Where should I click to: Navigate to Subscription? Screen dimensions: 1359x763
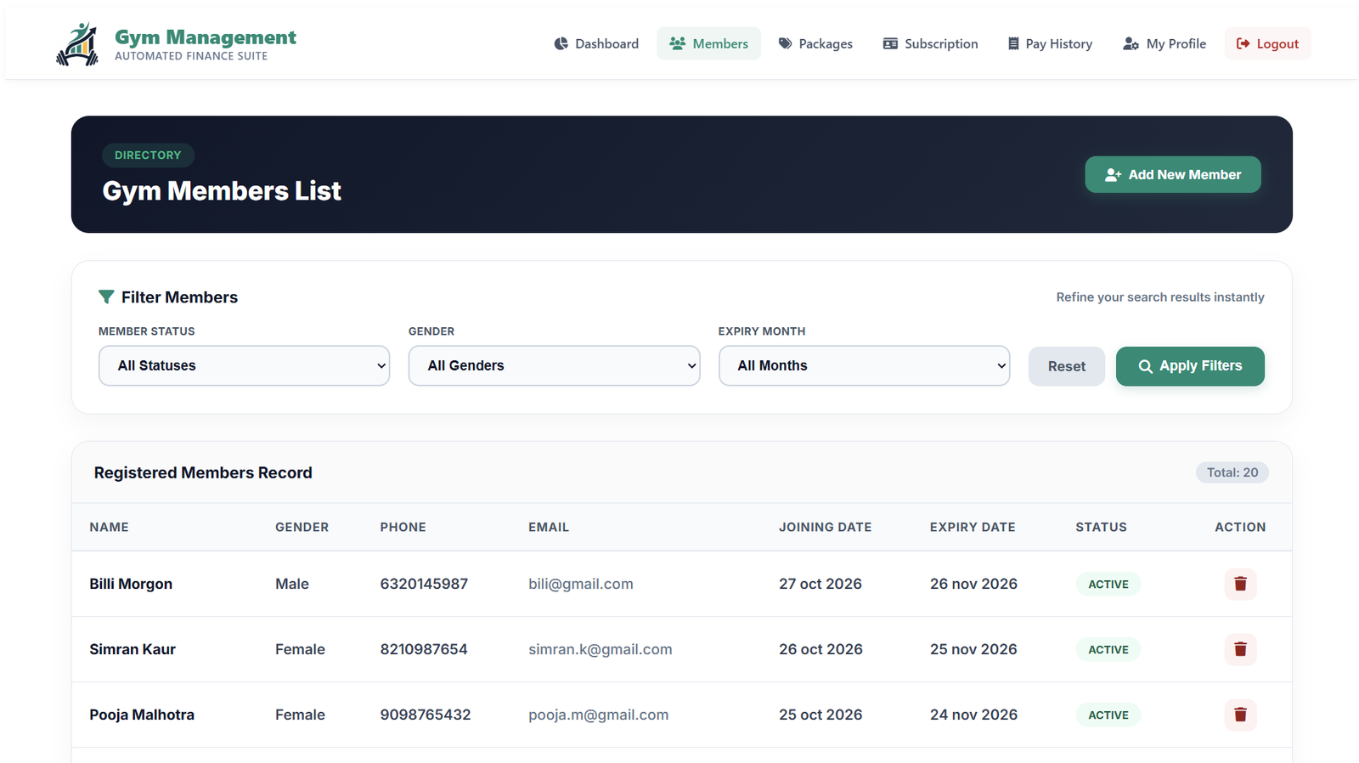click(930, 43)
